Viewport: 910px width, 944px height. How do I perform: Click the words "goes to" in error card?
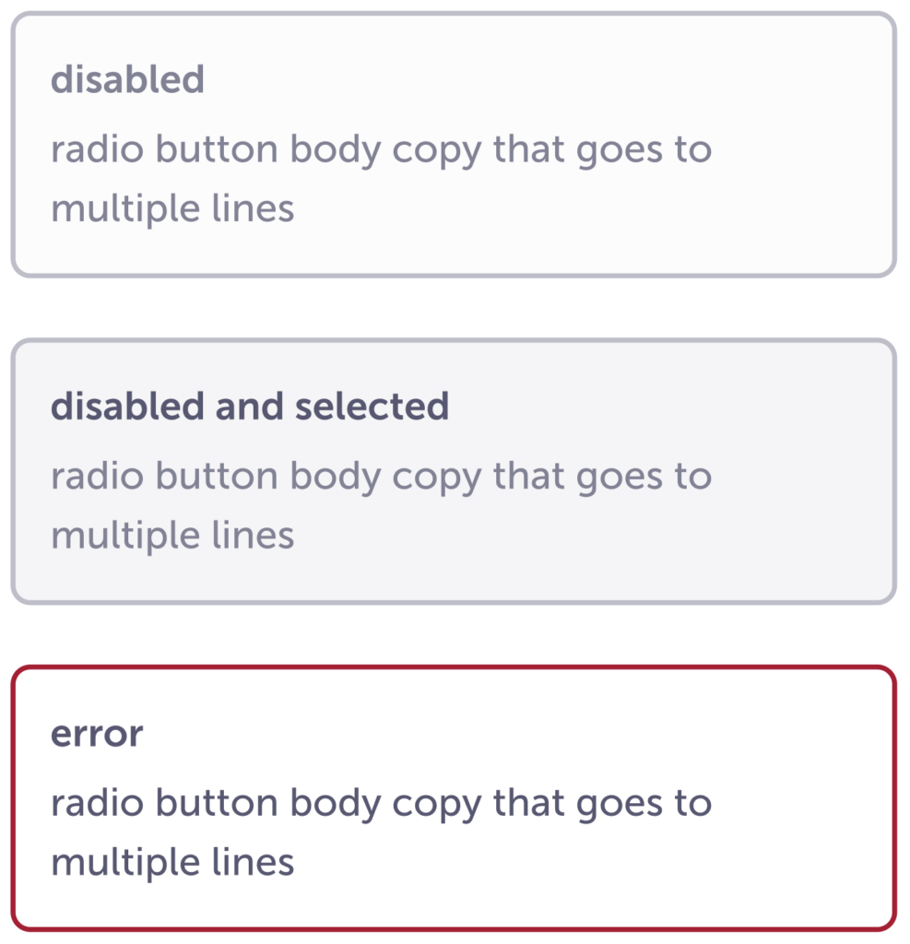tap(644, 804)
